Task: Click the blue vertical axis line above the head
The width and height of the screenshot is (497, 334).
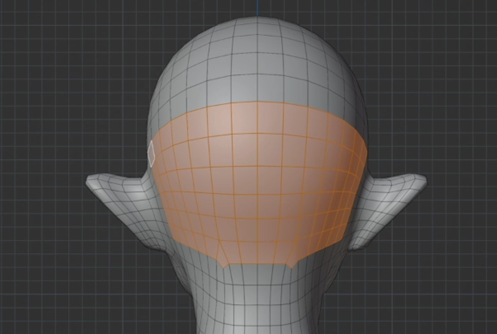Action: point(257,5)
